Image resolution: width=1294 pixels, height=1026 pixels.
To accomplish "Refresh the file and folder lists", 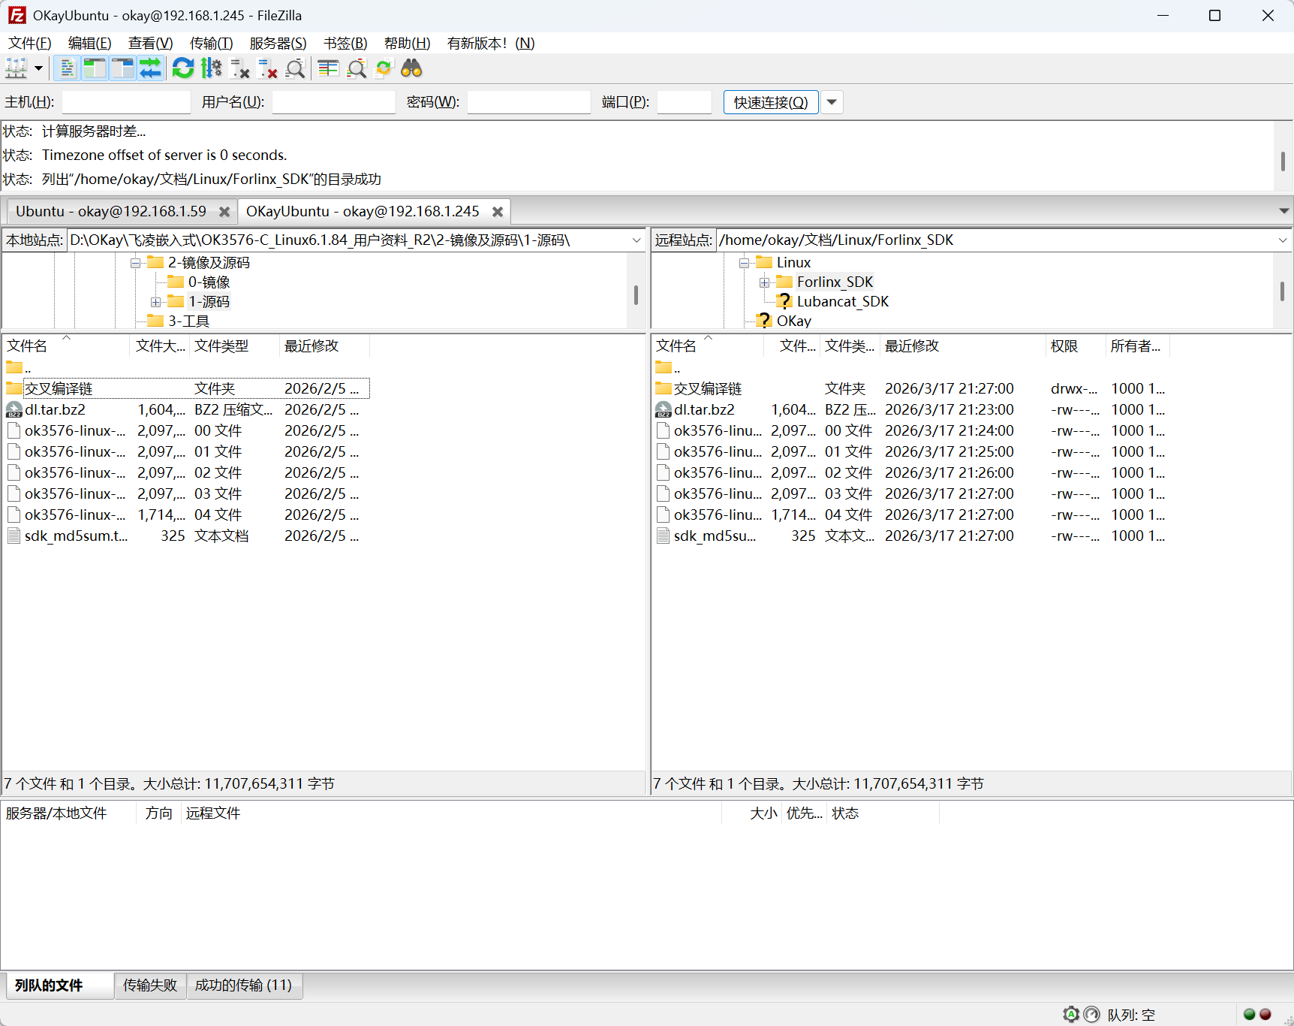I will coord(183,69).
